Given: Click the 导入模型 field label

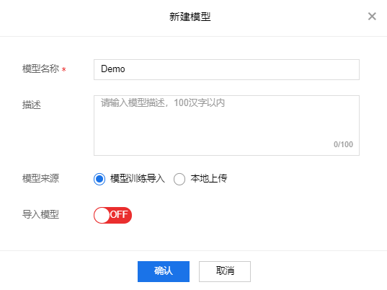Looking at the screenshot, I should pyautogui.click(x=41, y=214).
